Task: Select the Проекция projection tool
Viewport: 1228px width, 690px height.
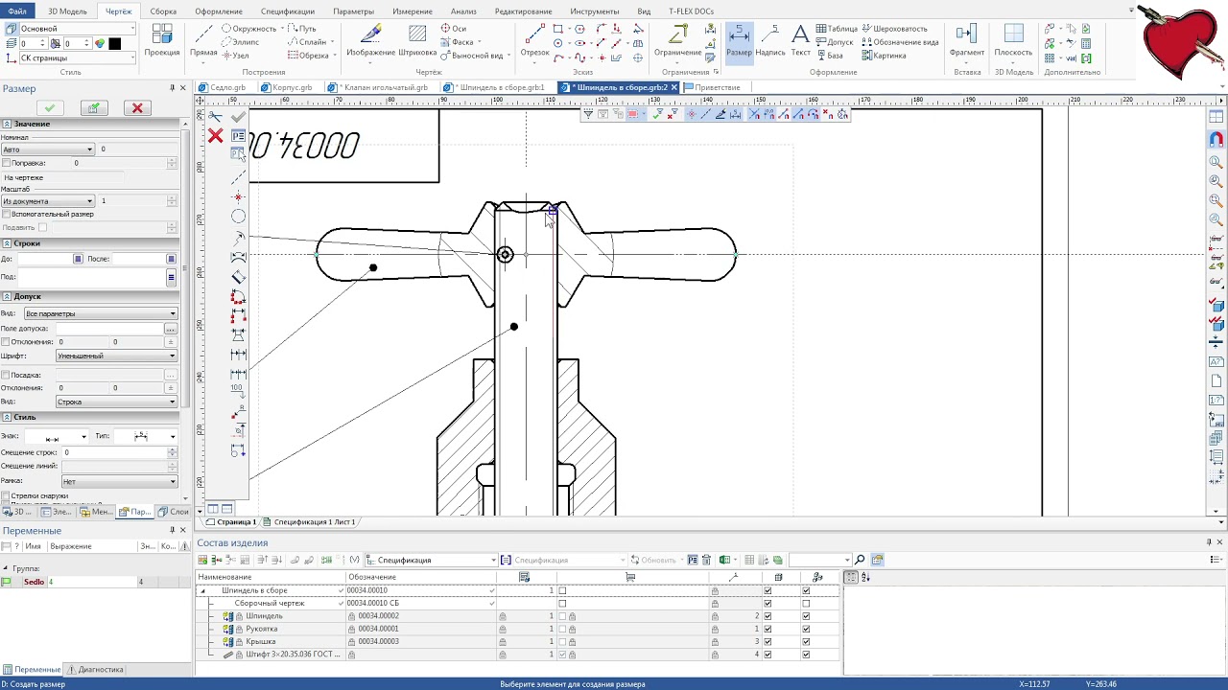Action: 161,41
